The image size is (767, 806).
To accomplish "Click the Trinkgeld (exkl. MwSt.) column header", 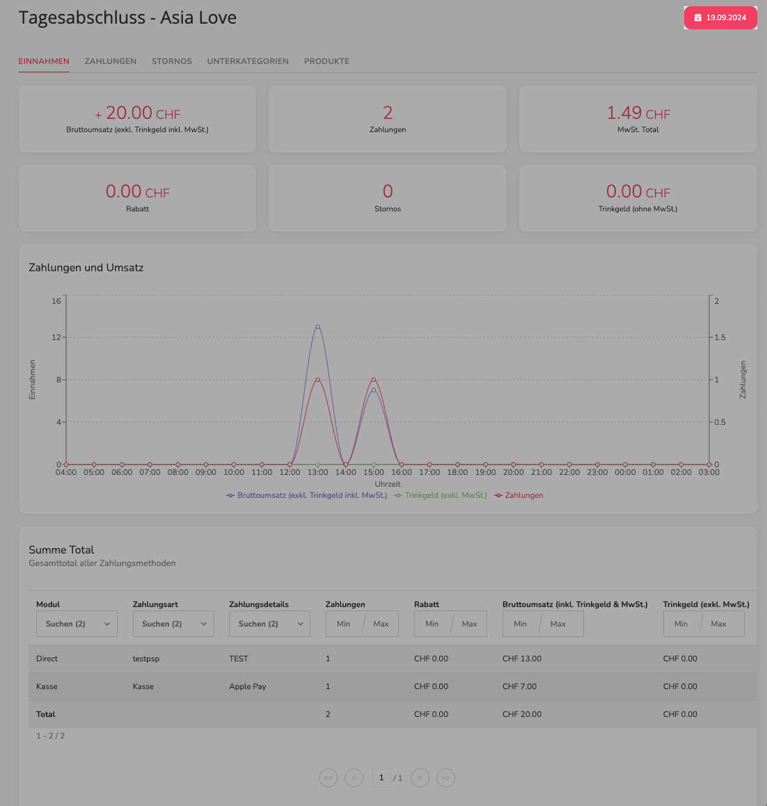I will [706, 604].
